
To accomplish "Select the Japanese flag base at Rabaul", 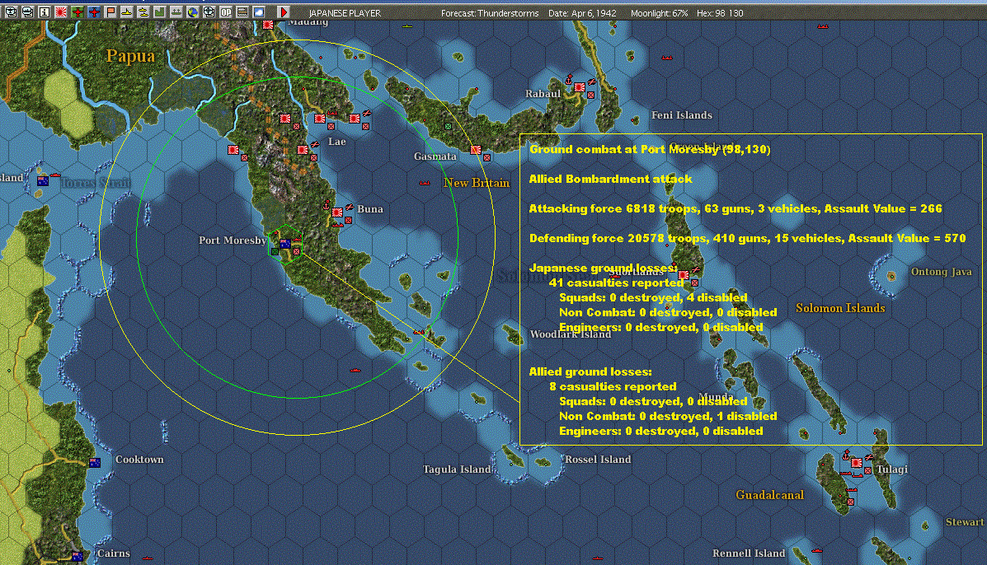I will (x=579, y=87).
